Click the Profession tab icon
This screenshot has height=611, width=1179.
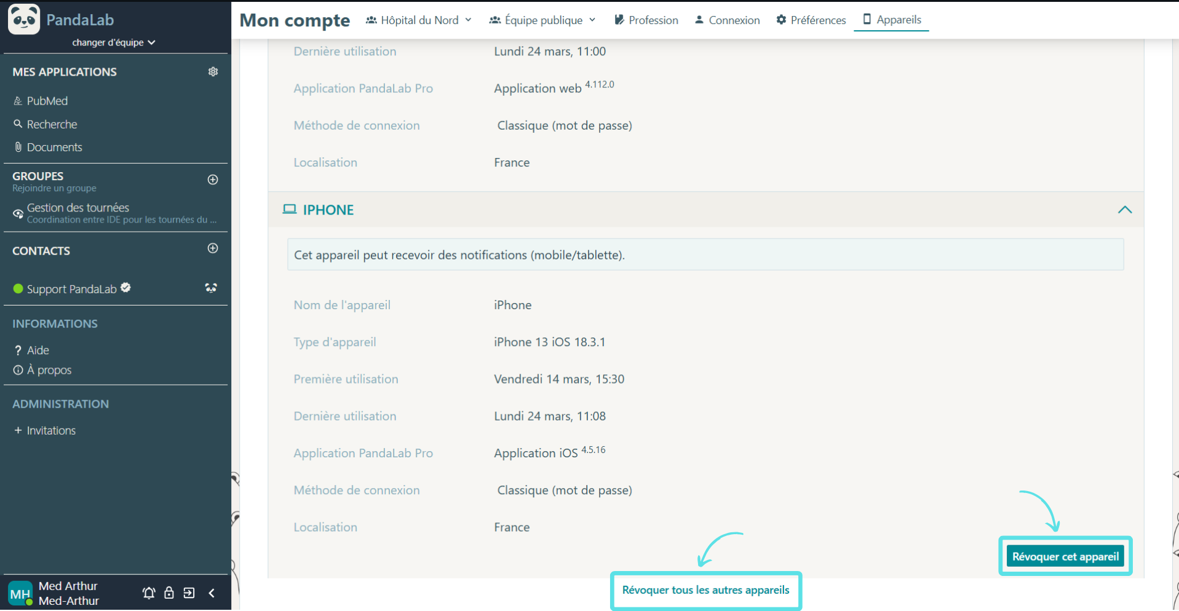pos(619,20)
